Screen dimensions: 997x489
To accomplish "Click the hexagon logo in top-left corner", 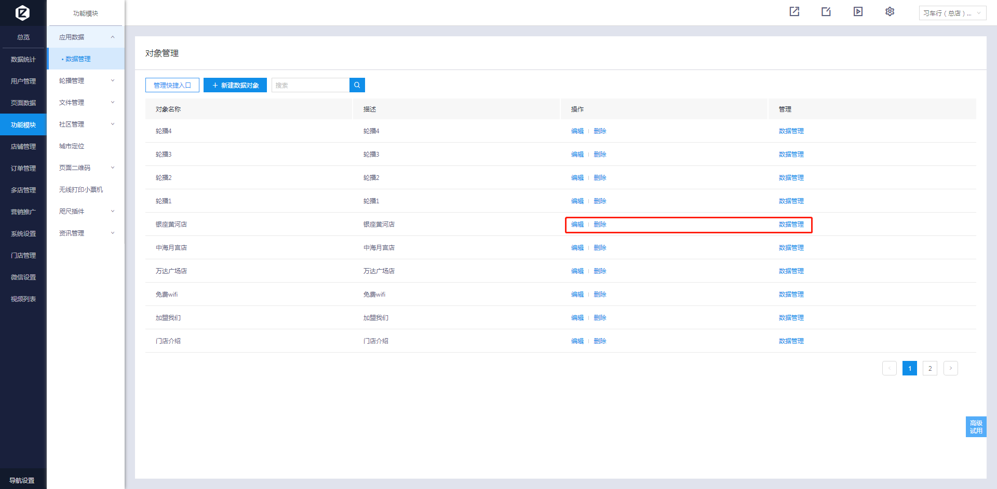I will [x=22, y=12].
